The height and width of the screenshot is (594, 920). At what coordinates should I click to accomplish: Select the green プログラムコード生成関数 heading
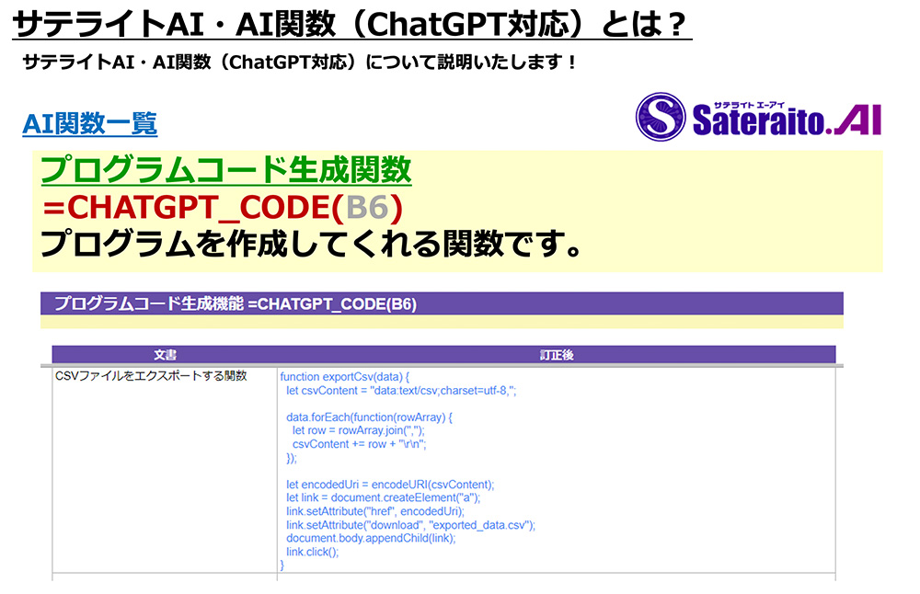pos(226,170)
